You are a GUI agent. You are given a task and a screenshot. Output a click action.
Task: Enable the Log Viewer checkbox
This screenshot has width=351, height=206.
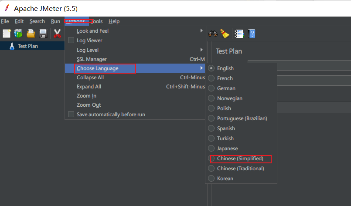pos(71,41)
